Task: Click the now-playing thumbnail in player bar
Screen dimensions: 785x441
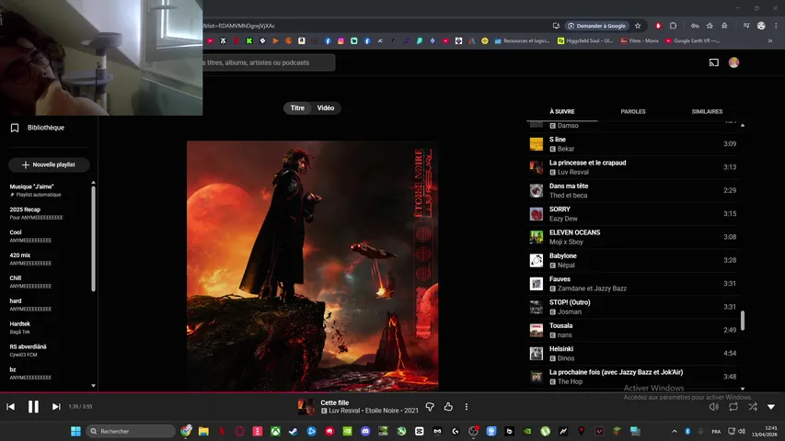Action: 306,407
